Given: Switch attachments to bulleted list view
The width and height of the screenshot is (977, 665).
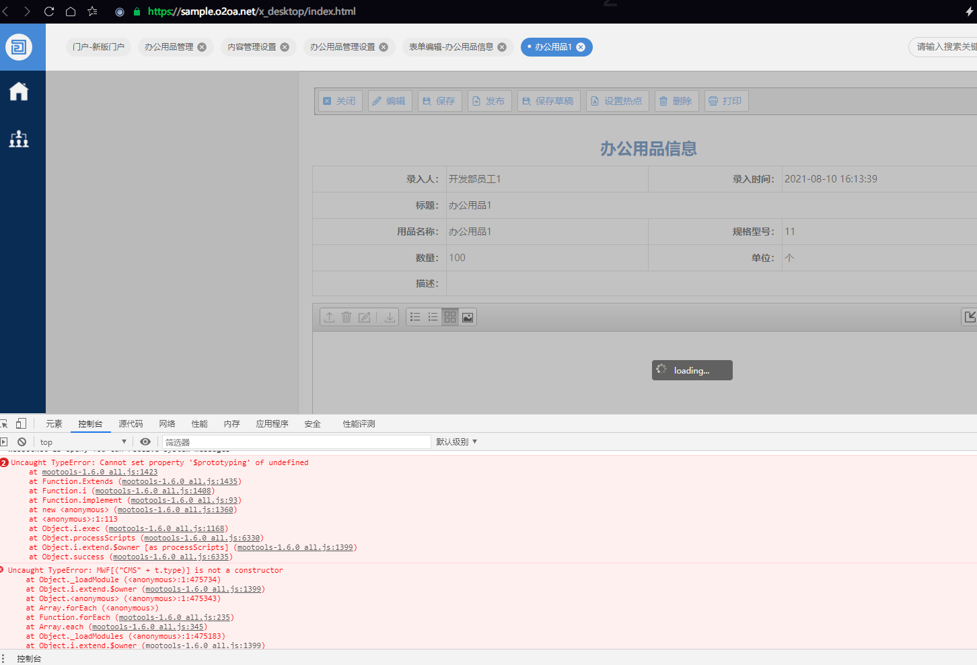Looking at the screenshot, I should pos(415,317).
